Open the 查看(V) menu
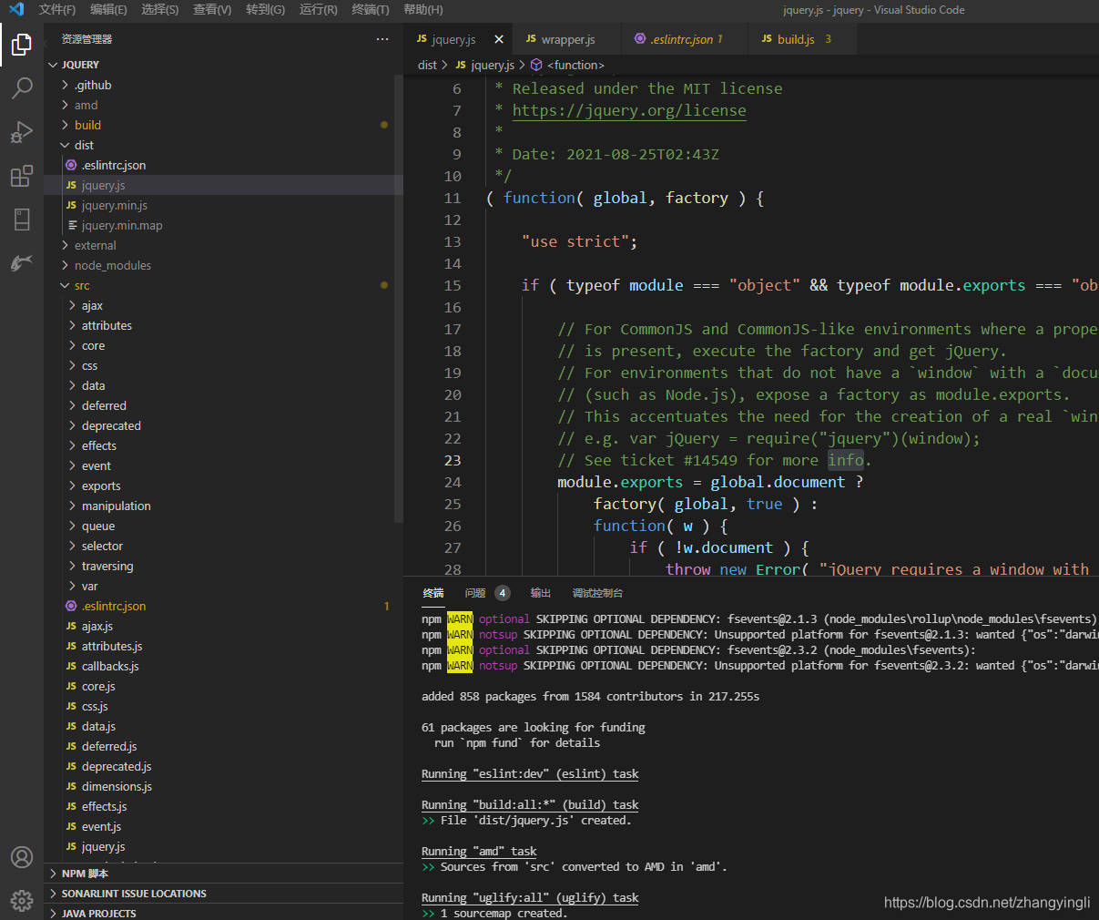1099x920 pixels. pos(212,9)
